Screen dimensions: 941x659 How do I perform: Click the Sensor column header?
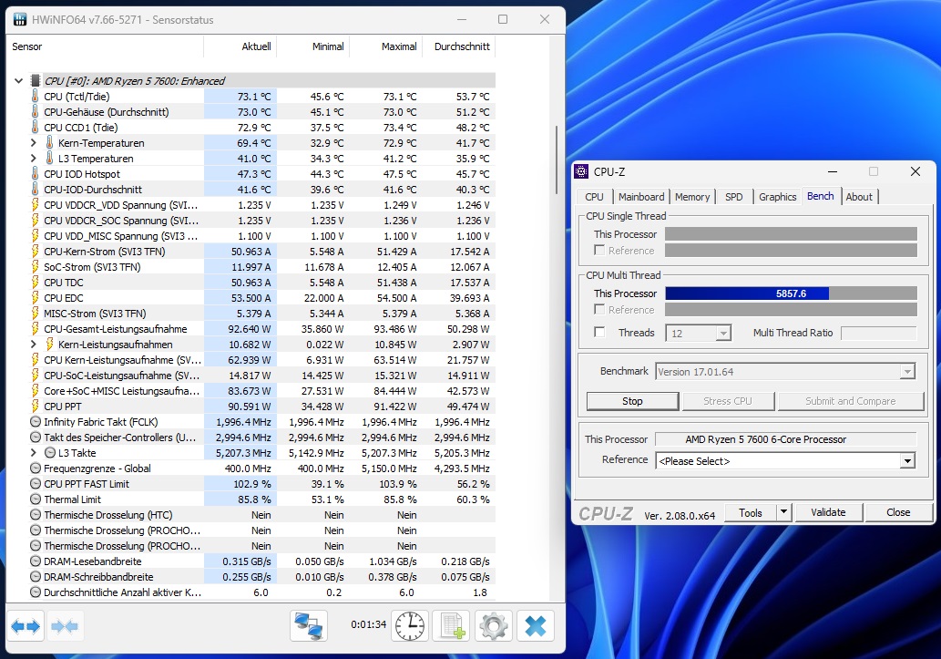(105, 46)
